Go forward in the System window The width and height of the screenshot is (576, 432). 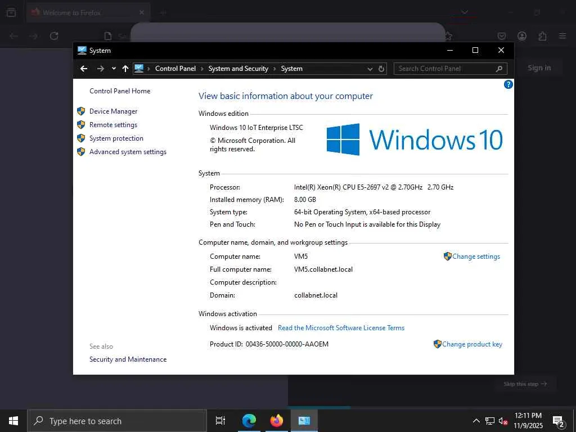coord(100,69)
